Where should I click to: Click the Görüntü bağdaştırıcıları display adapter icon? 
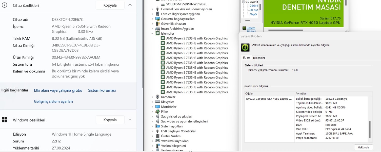[157, 19]
